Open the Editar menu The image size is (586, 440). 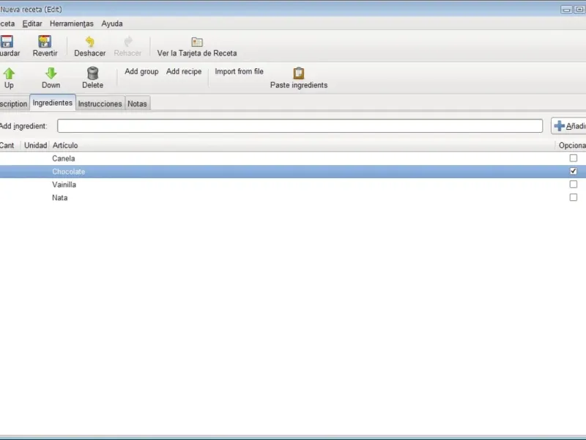(32, 23)
